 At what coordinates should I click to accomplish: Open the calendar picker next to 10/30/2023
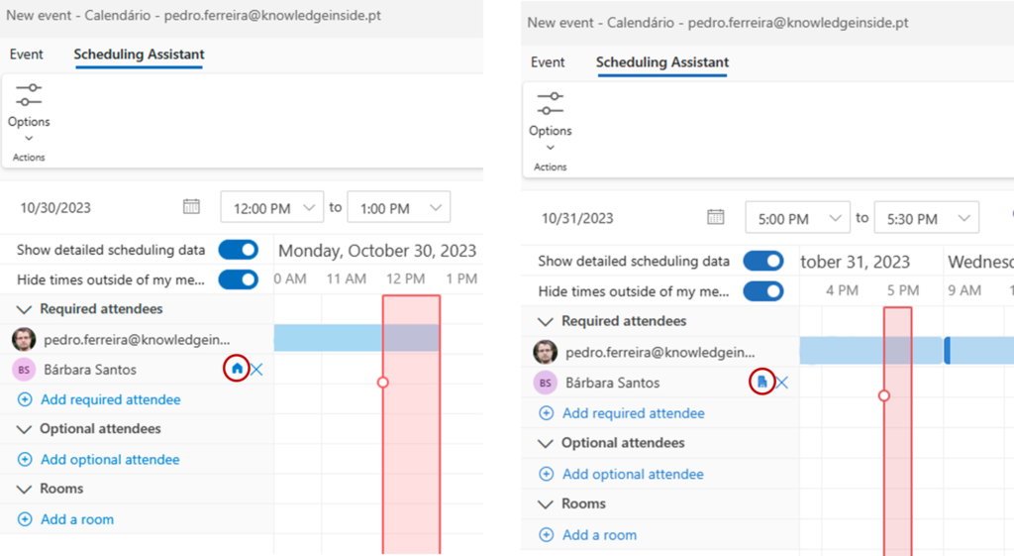[x=192, y=207]
